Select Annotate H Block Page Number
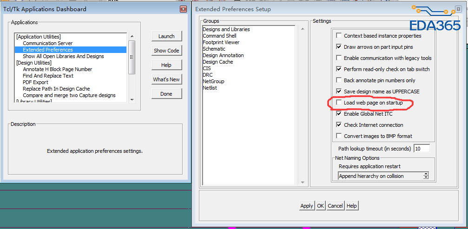This screenshot has width=468, height=229. (57, 69)
